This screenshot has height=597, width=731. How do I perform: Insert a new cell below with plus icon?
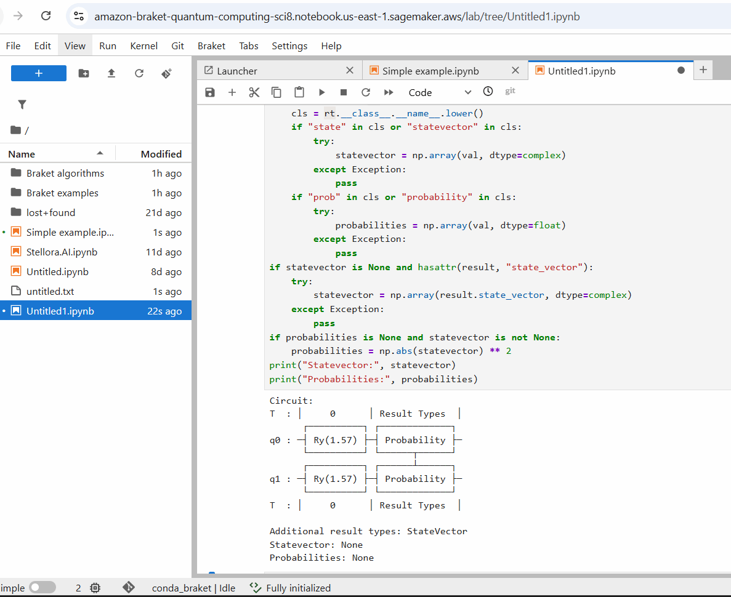[x=232, y=92]
